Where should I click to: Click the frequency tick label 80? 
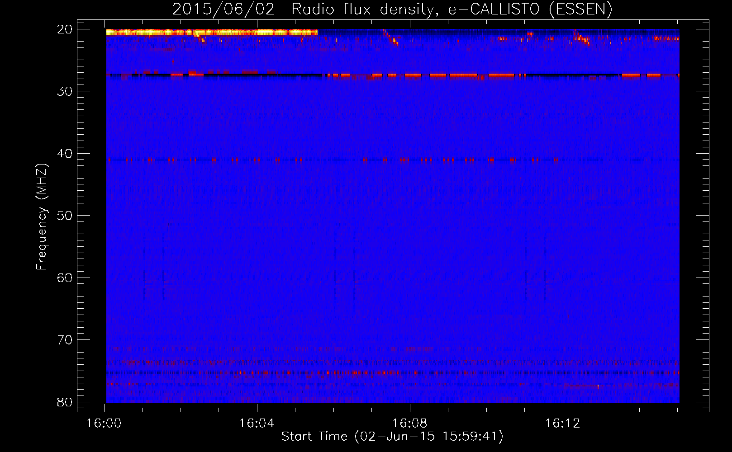65,402
